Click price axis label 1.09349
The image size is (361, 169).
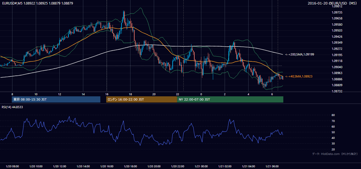point(337,43)
